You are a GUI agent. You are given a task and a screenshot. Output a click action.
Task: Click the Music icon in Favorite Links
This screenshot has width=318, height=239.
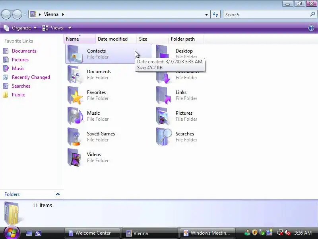point(6,68)
